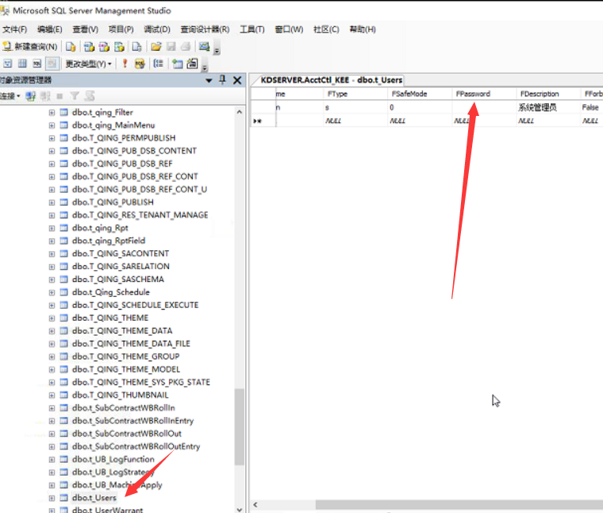Toggle the Criteria pane icon
Screen dimensions: 603x513
22,64
